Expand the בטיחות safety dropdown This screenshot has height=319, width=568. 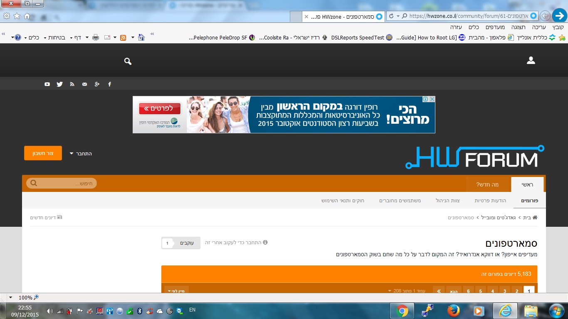55,37
